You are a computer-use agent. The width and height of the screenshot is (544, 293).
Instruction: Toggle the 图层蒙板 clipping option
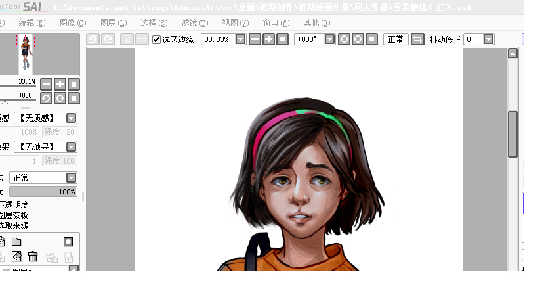pyautogui.click(x=14, y=215)
